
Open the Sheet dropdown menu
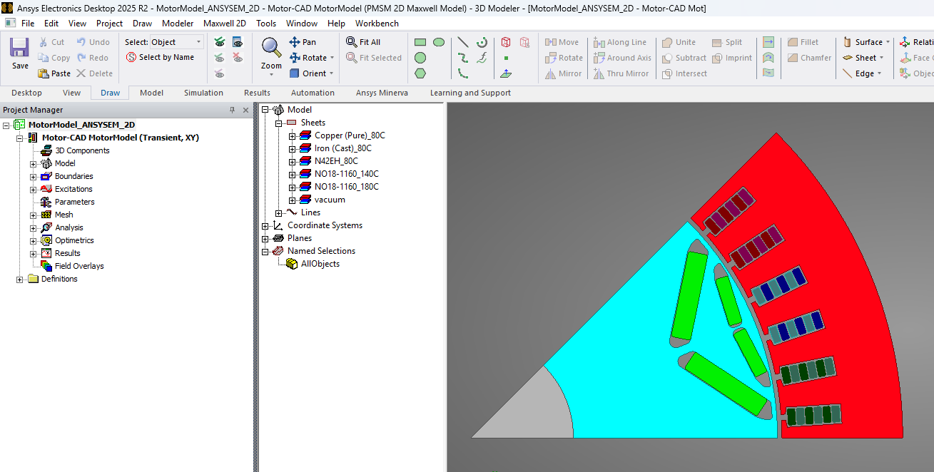click(882, 58)
